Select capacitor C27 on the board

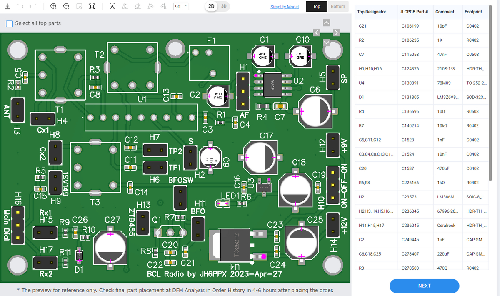(110, 247)
